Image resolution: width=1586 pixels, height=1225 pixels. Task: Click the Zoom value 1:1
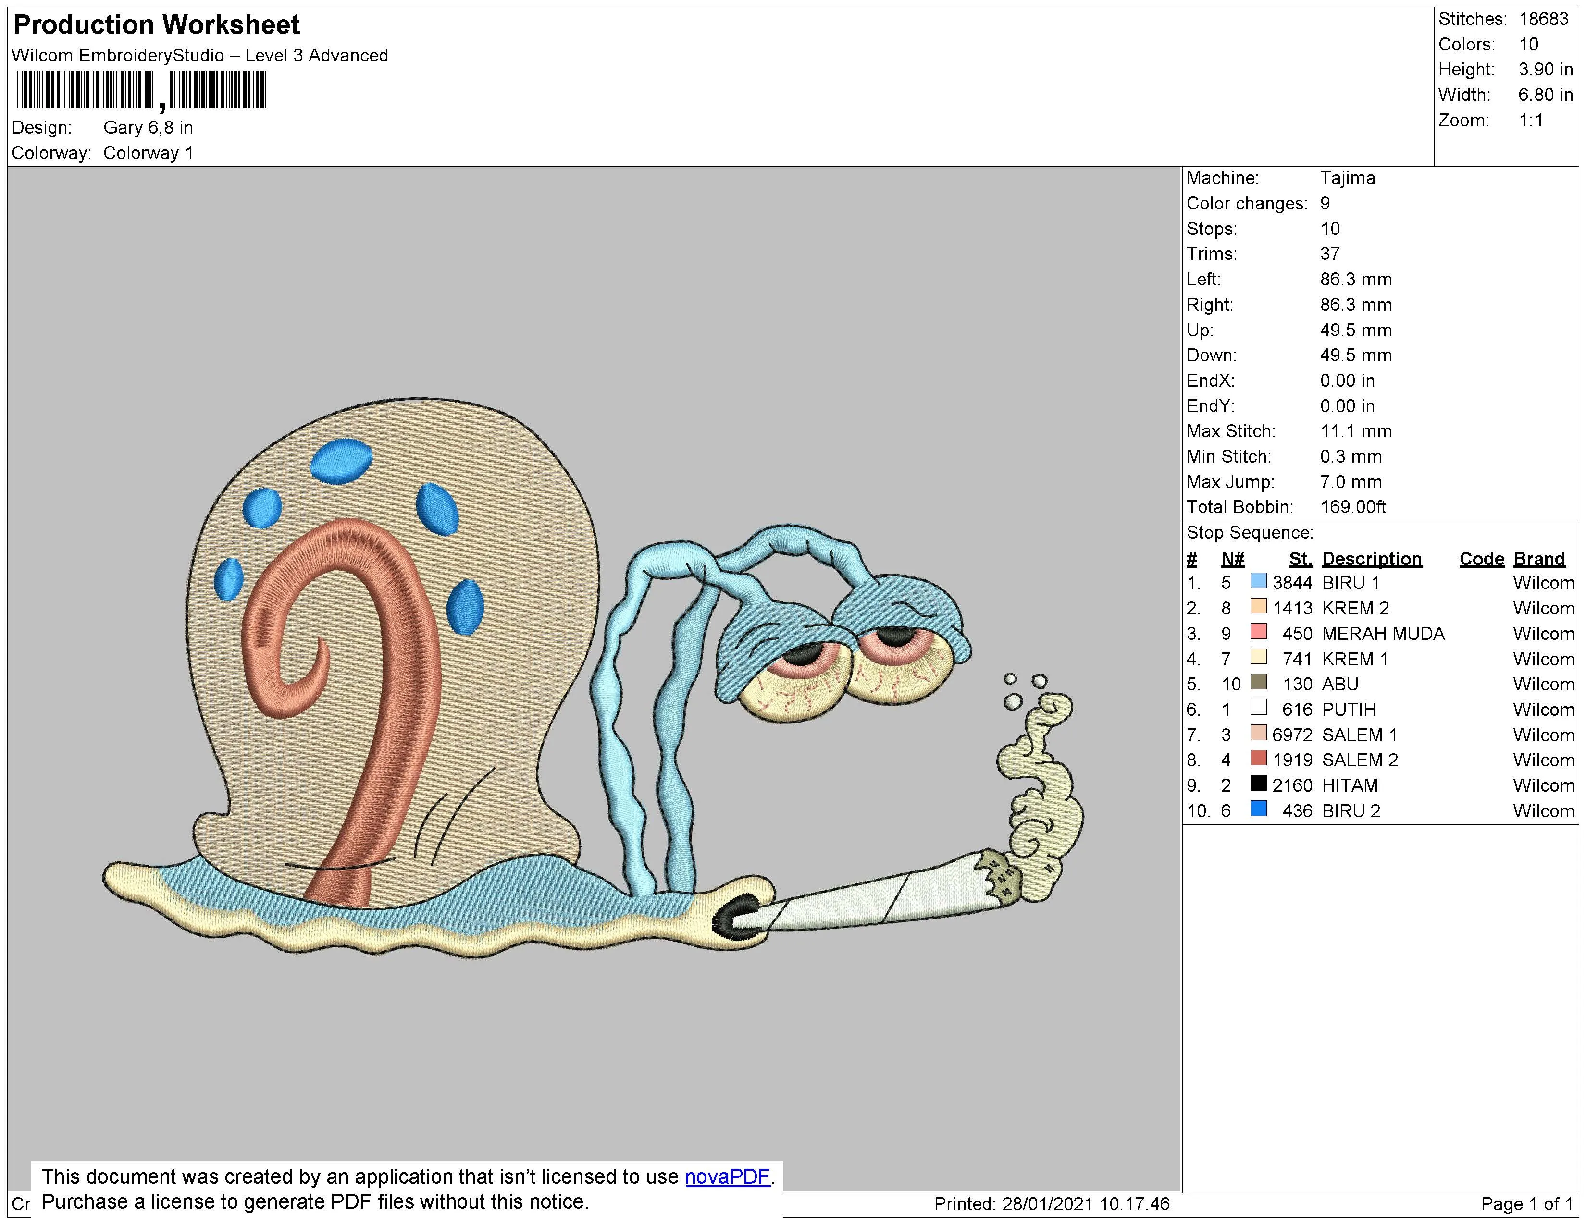pos(1531,121)
